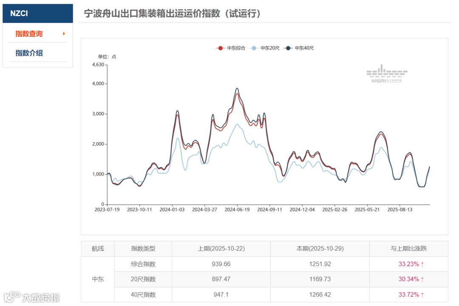The height and width of the screenshot is (306, 459).
Task: Click the 单位: 点 unit label
Action: (107, 57)
